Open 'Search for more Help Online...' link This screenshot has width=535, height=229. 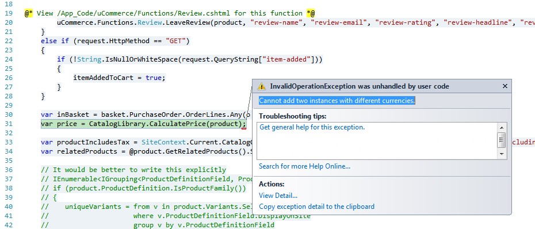point(305,166)
